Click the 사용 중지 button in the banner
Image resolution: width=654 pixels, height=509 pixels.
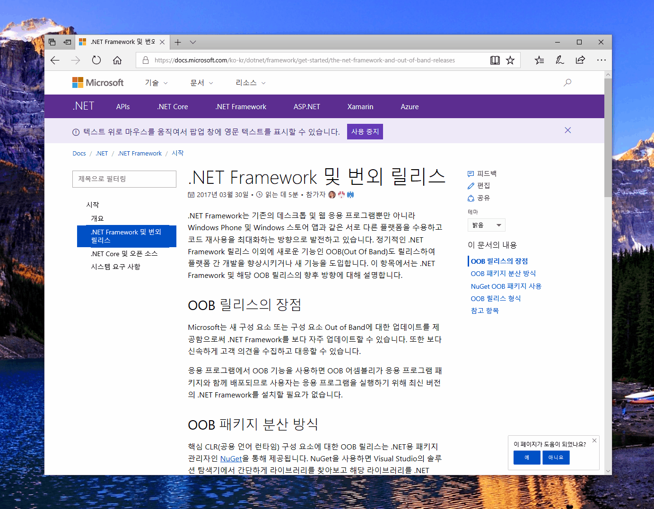[365, 131]
